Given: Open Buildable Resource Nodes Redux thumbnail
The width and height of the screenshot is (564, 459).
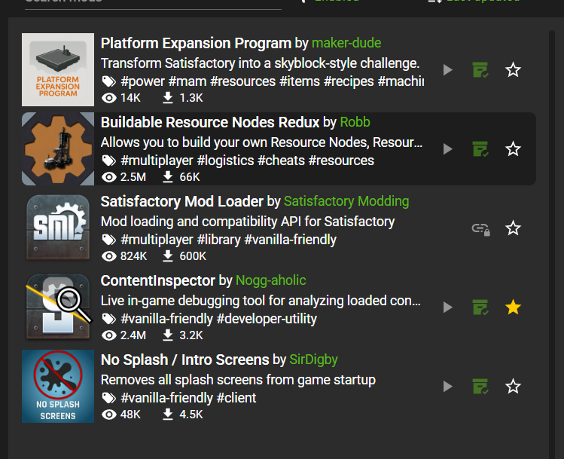Looking at the screenshot, I should click(58, 149).
